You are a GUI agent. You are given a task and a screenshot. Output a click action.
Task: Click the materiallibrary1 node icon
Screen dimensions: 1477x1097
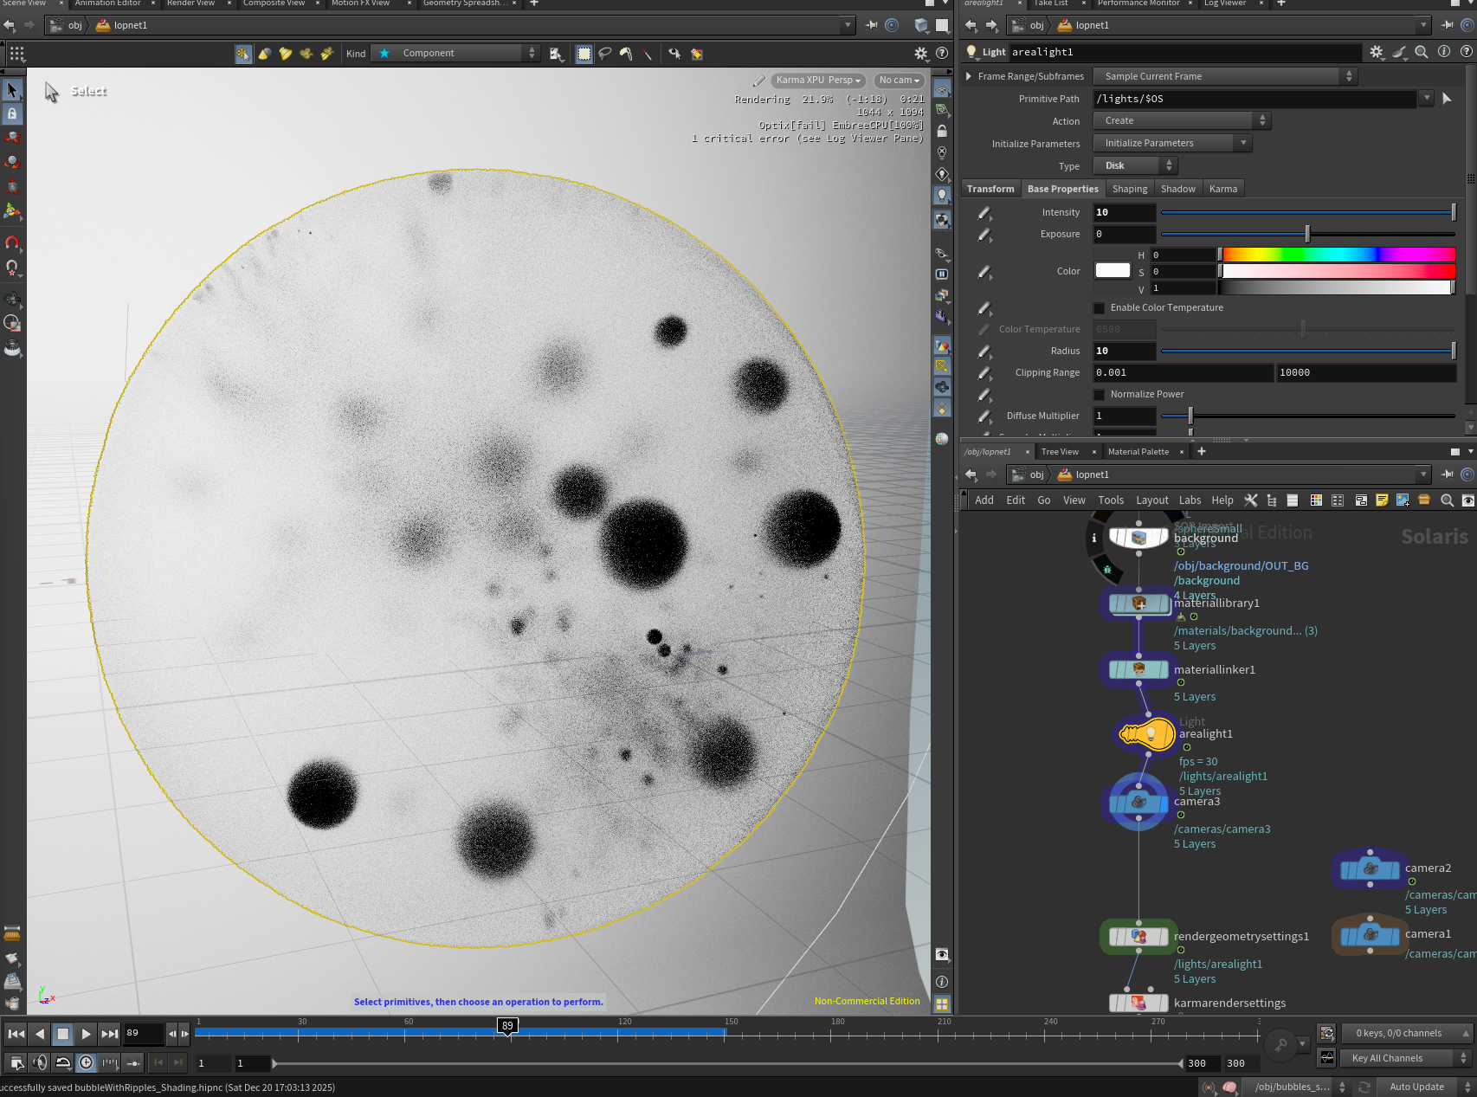tap(1138, 603)
